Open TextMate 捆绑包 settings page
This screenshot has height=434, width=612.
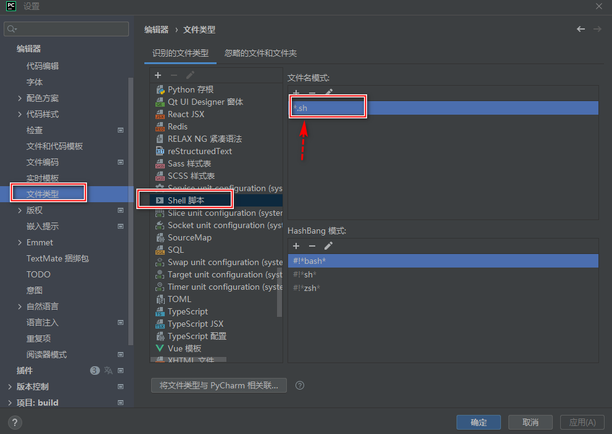(58, 258)
